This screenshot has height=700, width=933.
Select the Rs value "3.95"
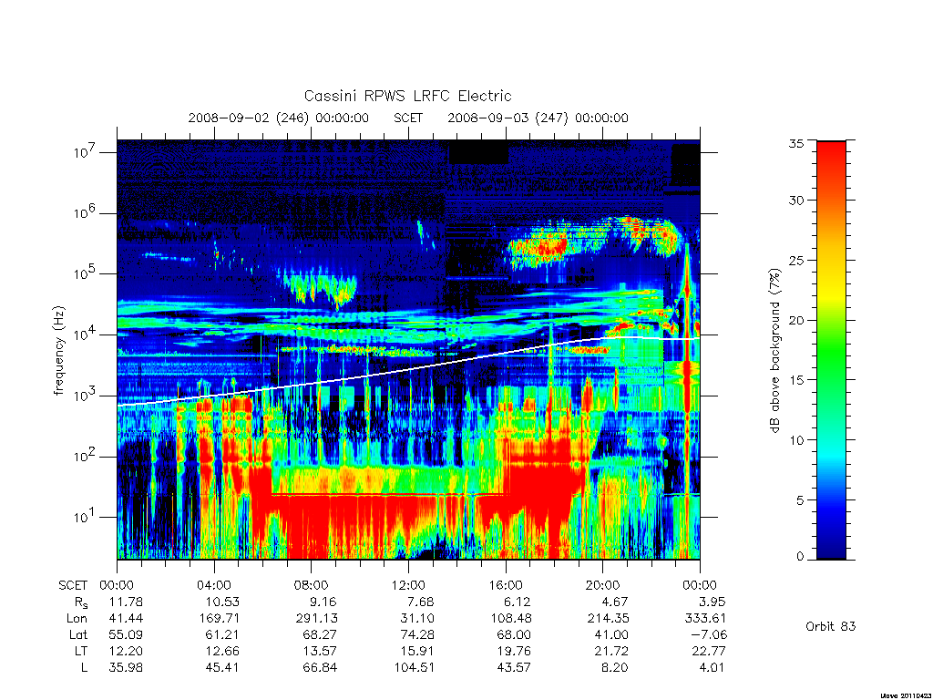(712, 602)
